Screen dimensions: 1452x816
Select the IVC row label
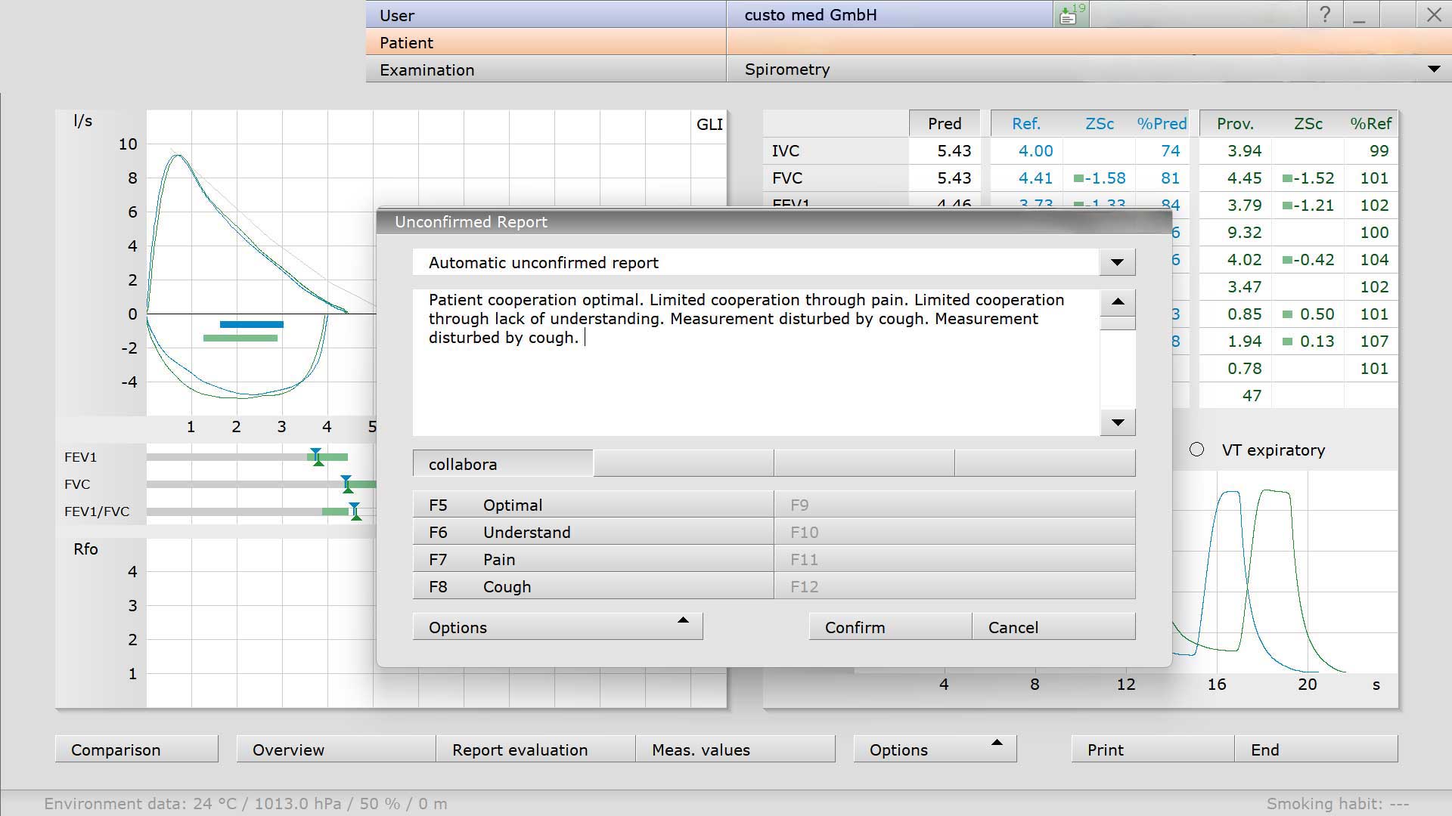[x=786, y=150]
